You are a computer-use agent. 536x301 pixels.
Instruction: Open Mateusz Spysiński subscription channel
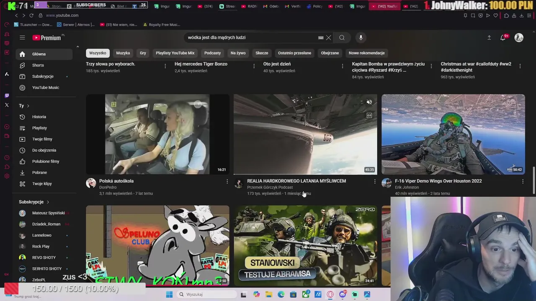click(45, 213)
